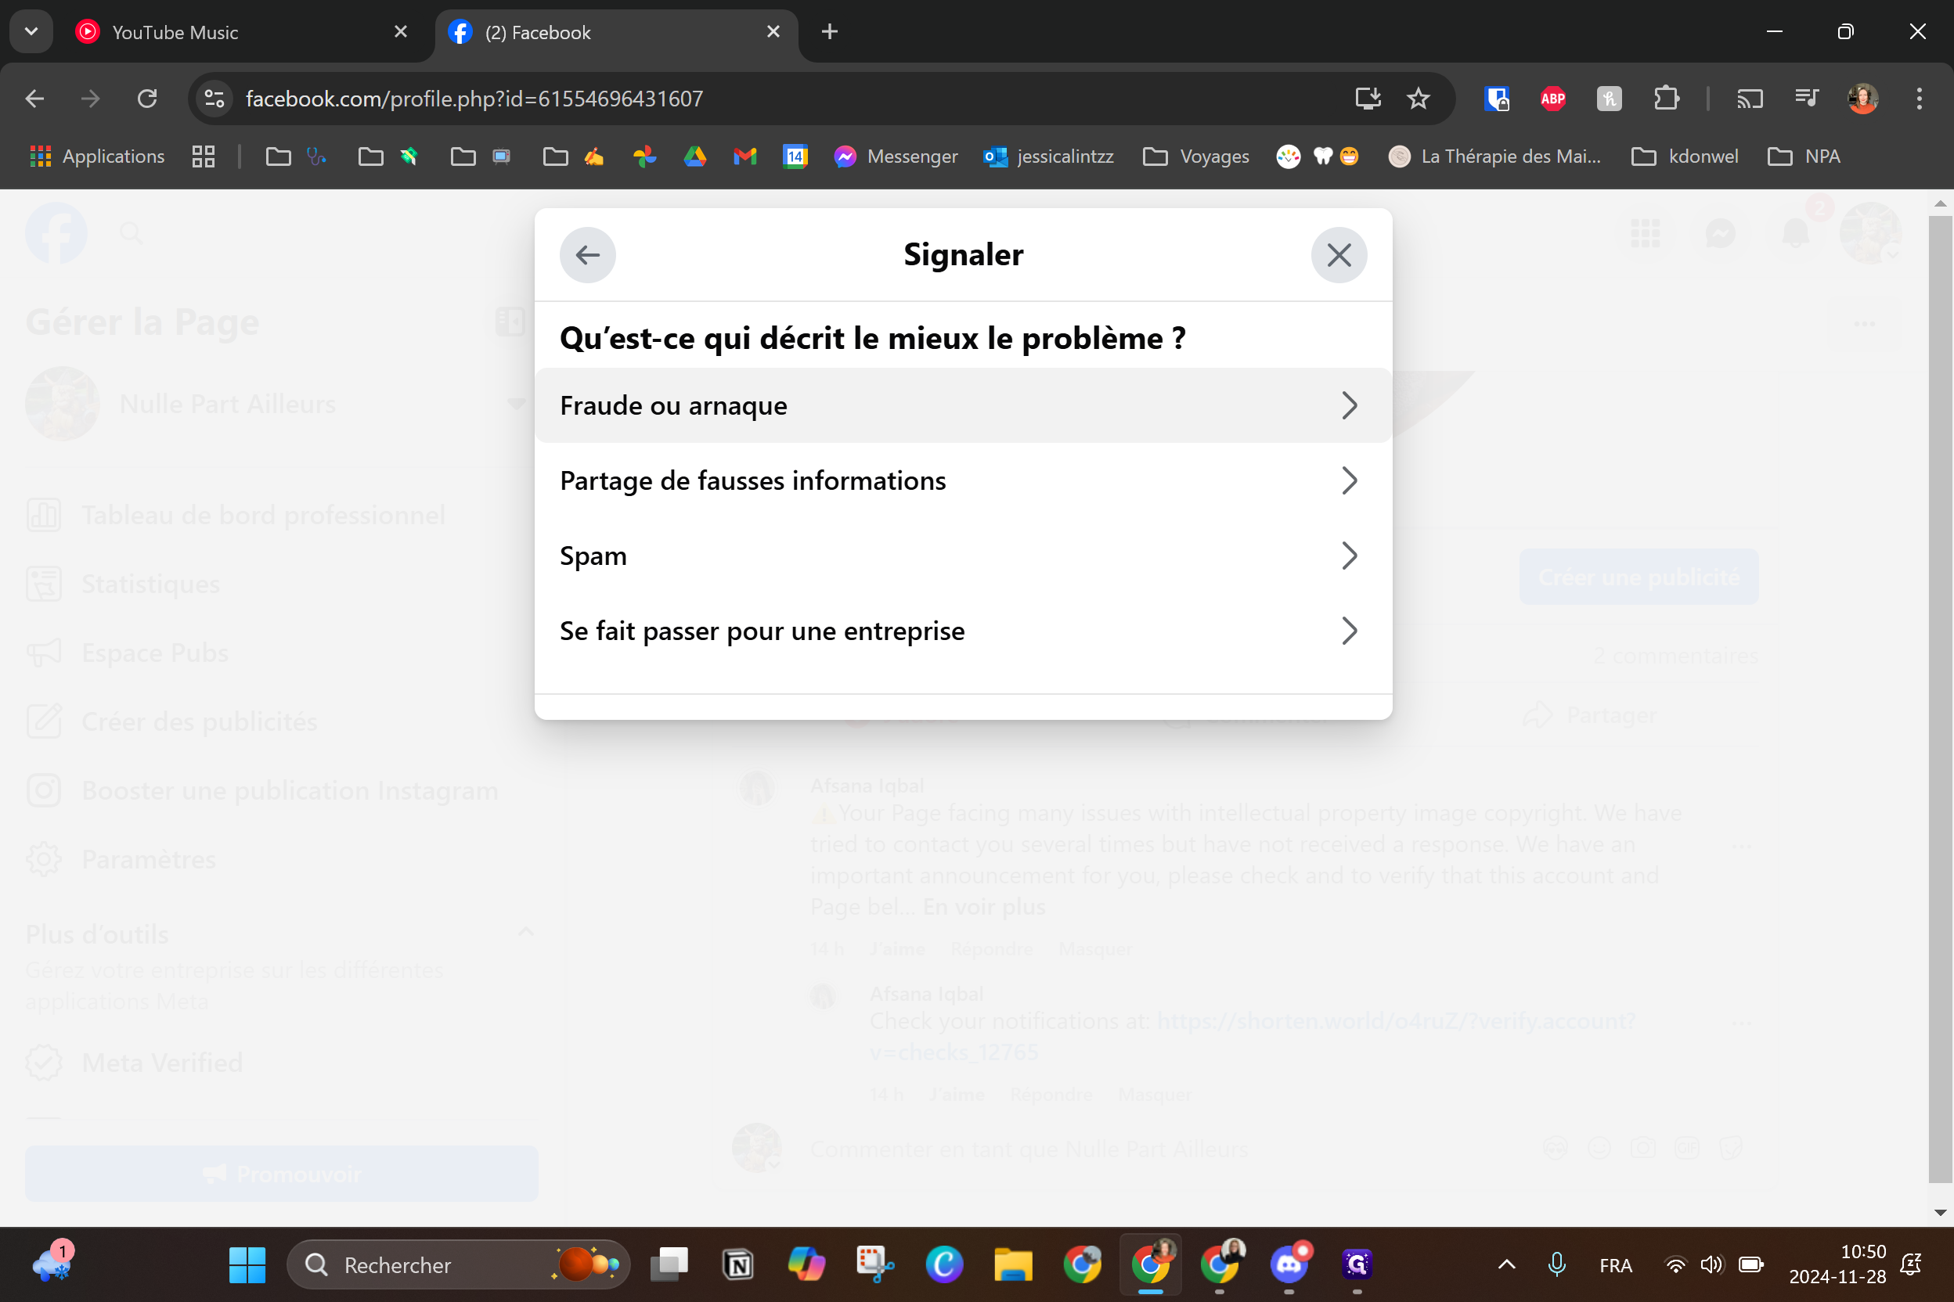This screenshot has height=1302, width=1954.
Task: Open the Notion app in taskbar
Action: tap(737, 1264)
